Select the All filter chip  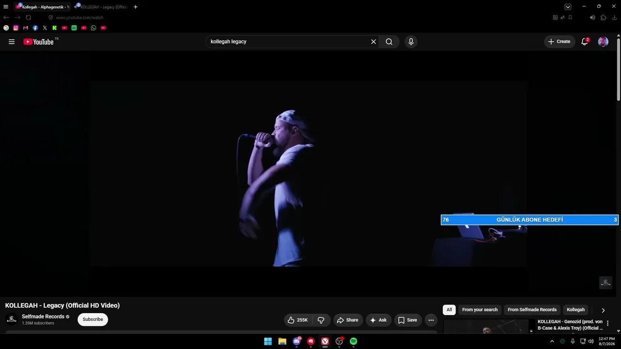449,310
